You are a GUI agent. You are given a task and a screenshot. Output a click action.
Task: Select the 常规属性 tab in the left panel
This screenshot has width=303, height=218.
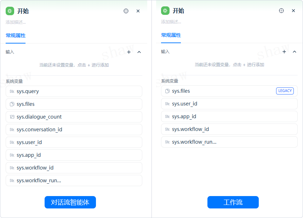point(16,35)
